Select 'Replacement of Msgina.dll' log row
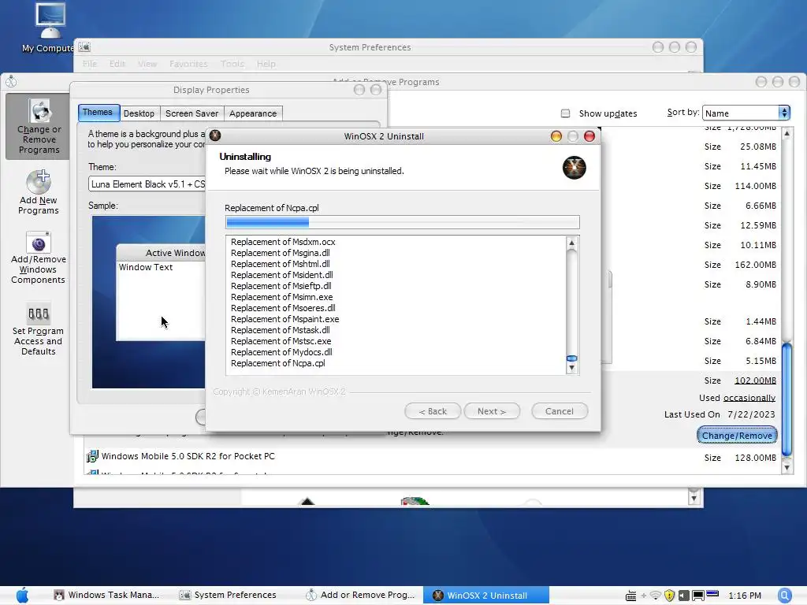 tap(281, 253)
